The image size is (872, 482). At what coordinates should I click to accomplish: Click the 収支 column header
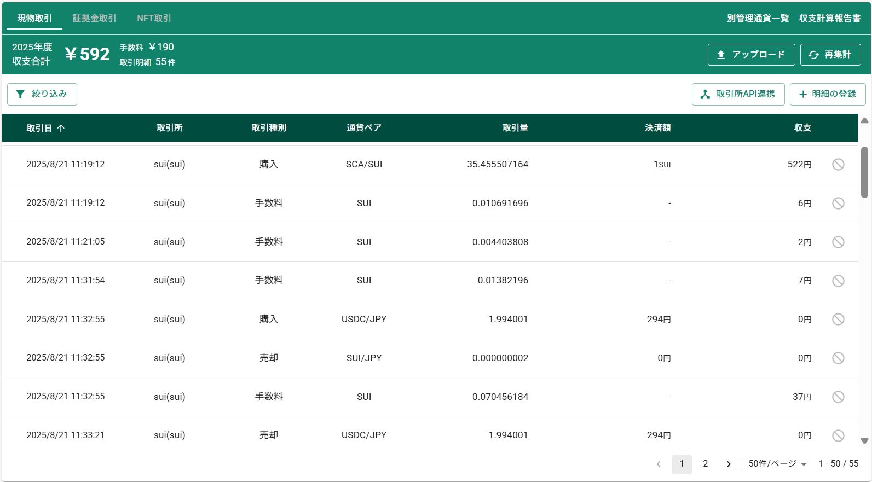pos(802,128)
